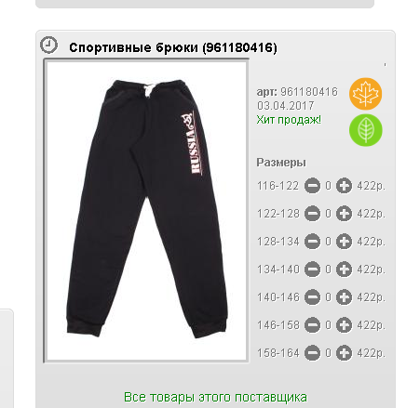Decrease quantity for size 134-140
Image resolution: width=420 pixels, height=408 pixels.
click(312, 270)
